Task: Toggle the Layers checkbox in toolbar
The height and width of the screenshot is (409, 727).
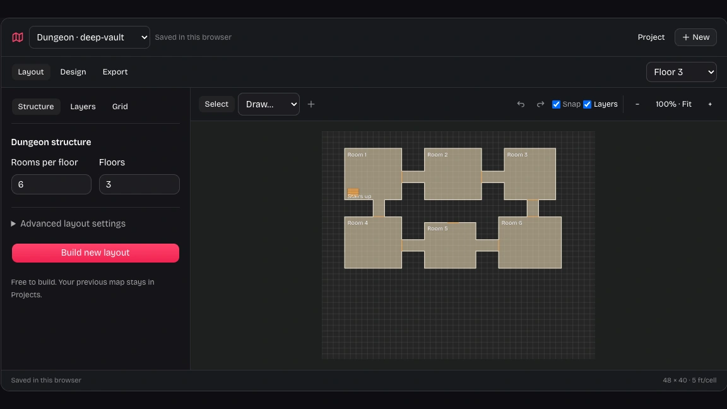Action: point(587,104)
